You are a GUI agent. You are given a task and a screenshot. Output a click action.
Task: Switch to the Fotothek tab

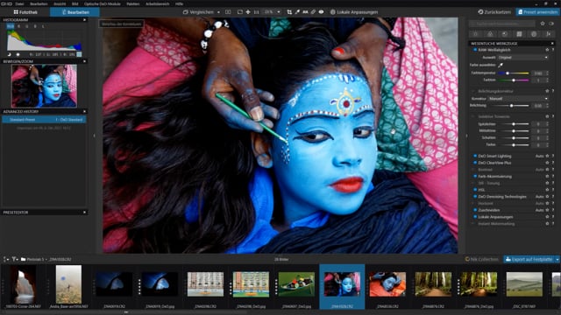25,12
